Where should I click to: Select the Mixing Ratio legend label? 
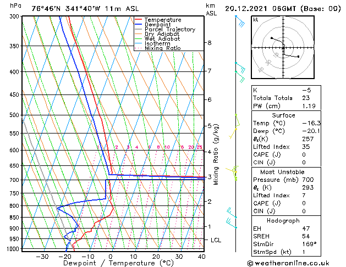[163, 48]
